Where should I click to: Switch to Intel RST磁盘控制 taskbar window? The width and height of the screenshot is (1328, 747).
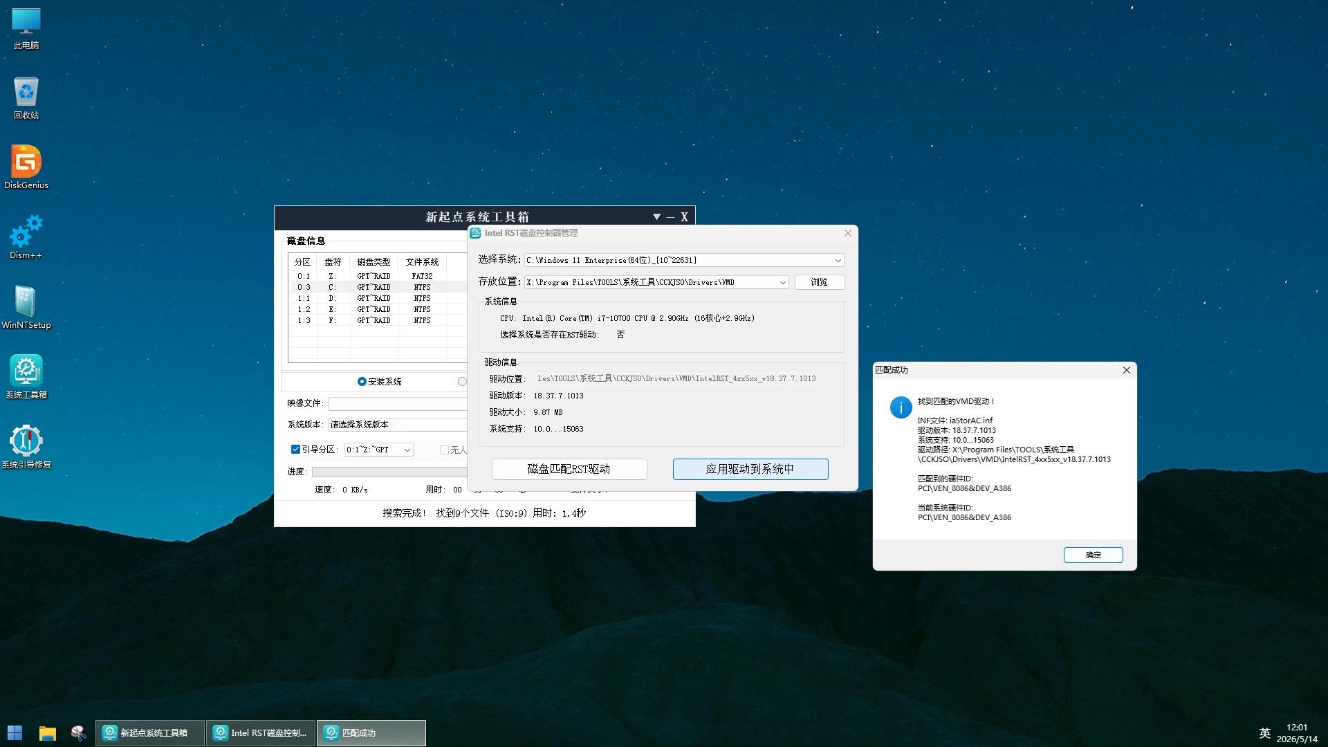tap(261, 732)
